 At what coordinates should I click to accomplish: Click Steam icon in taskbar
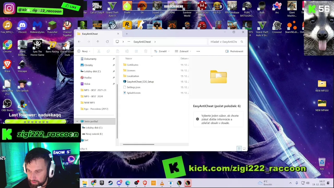coord(110,183)
